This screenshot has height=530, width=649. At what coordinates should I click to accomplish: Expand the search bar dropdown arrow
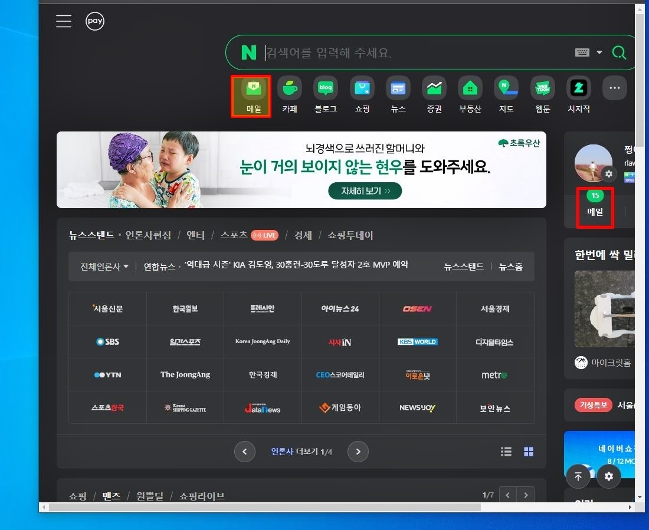[599, 52]
